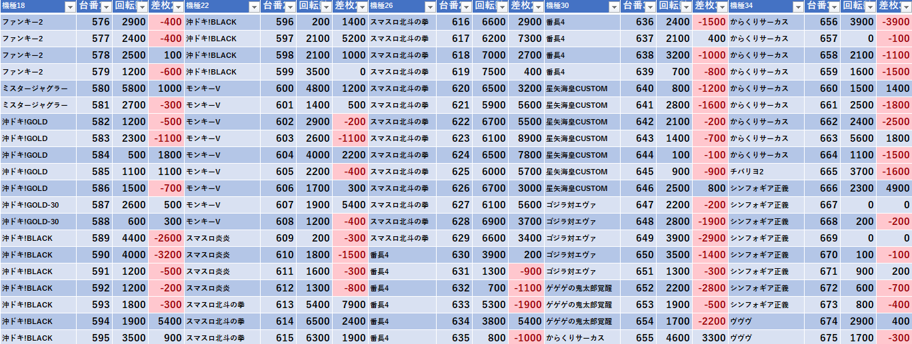Image resolution: width=912 pixels, height=344 pixels.
Task: Open the 差枚 filter dropdown in 機種22 group
Action: click(x=361, y=7)
